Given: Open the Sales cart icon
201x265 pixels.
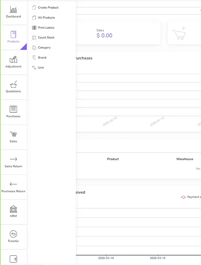Looking at the screenshot, I should click(x=13, y=134).
